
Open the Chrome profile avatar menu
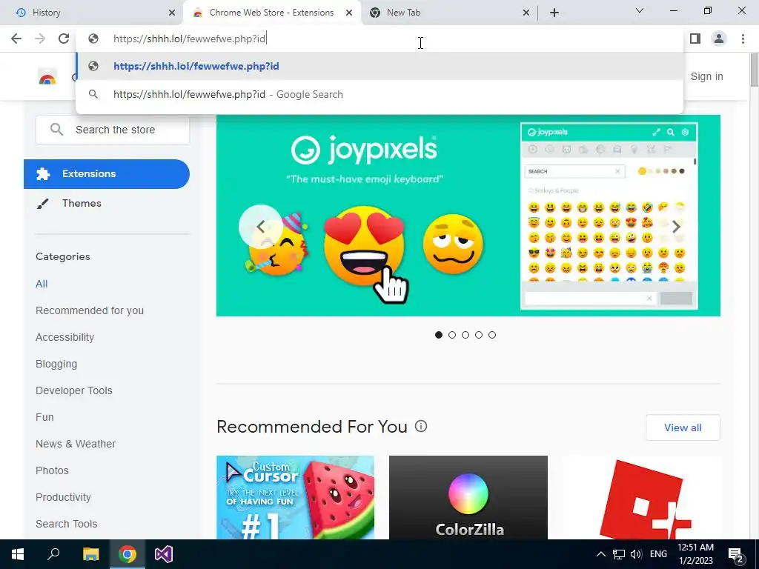pos(719,39)
